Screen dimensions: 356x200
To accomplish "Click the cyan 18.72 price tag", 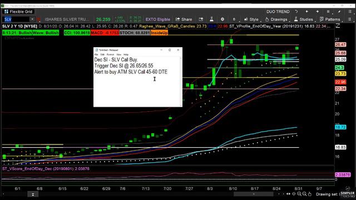I will pyautogui.click(x=340, y=127).
